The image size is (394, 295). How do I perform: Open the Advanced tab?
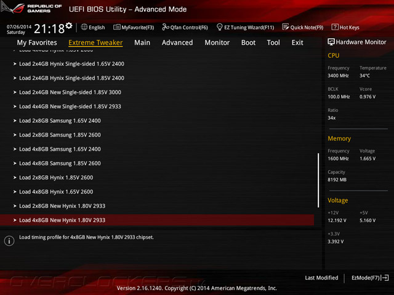(x=177, y=42)
